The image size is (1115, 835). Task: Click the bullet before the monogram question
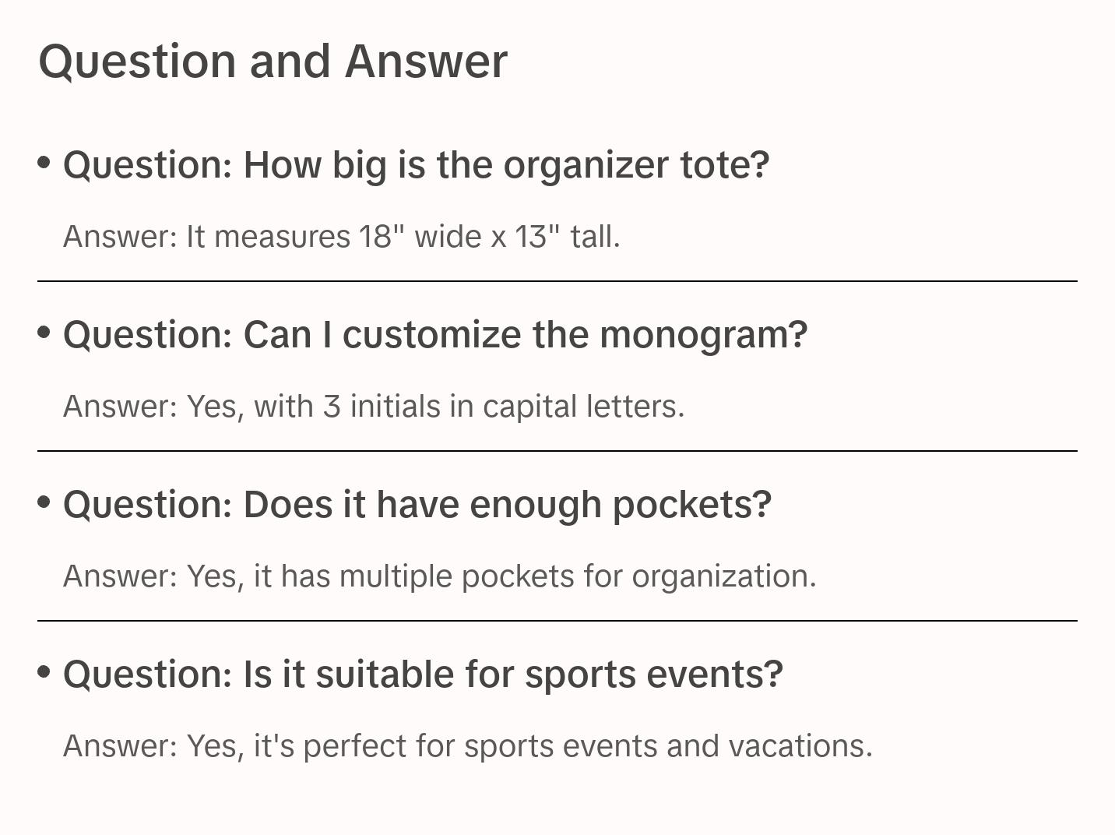[44, 333]
